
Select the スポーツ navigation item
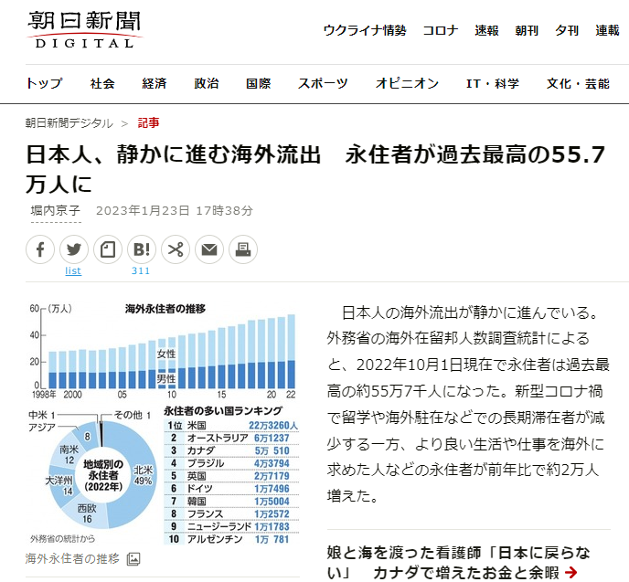point(323,83)
